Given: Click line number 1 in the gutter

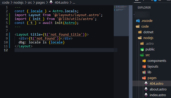Looking at the screenshot, I should click(7, 7).
